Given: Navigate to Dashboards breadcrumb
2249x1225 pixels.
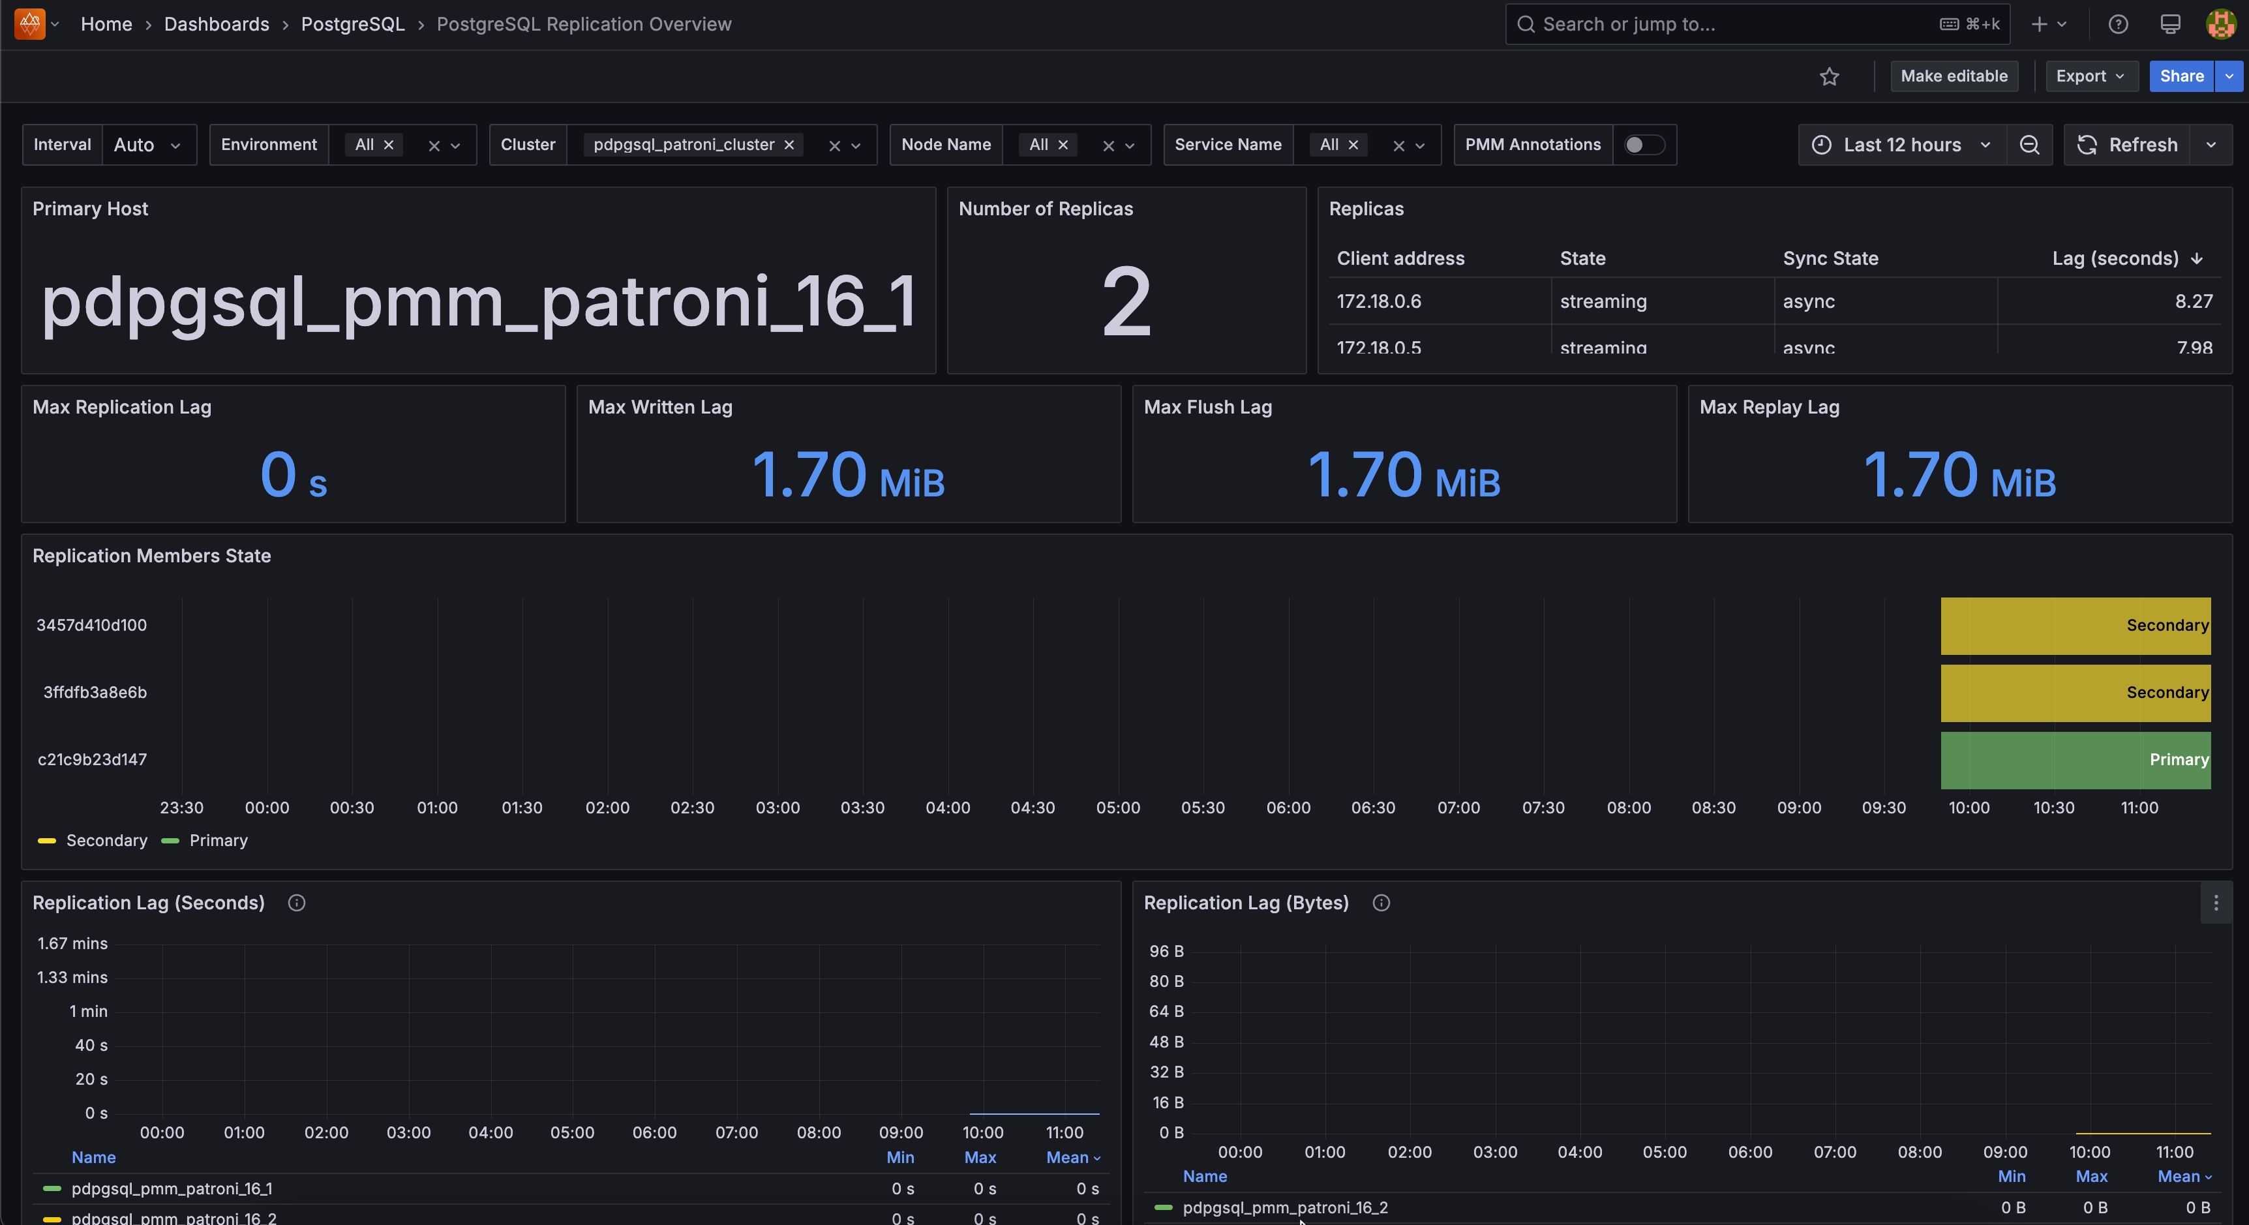Looking at the screenshot, I should [217, 23].
